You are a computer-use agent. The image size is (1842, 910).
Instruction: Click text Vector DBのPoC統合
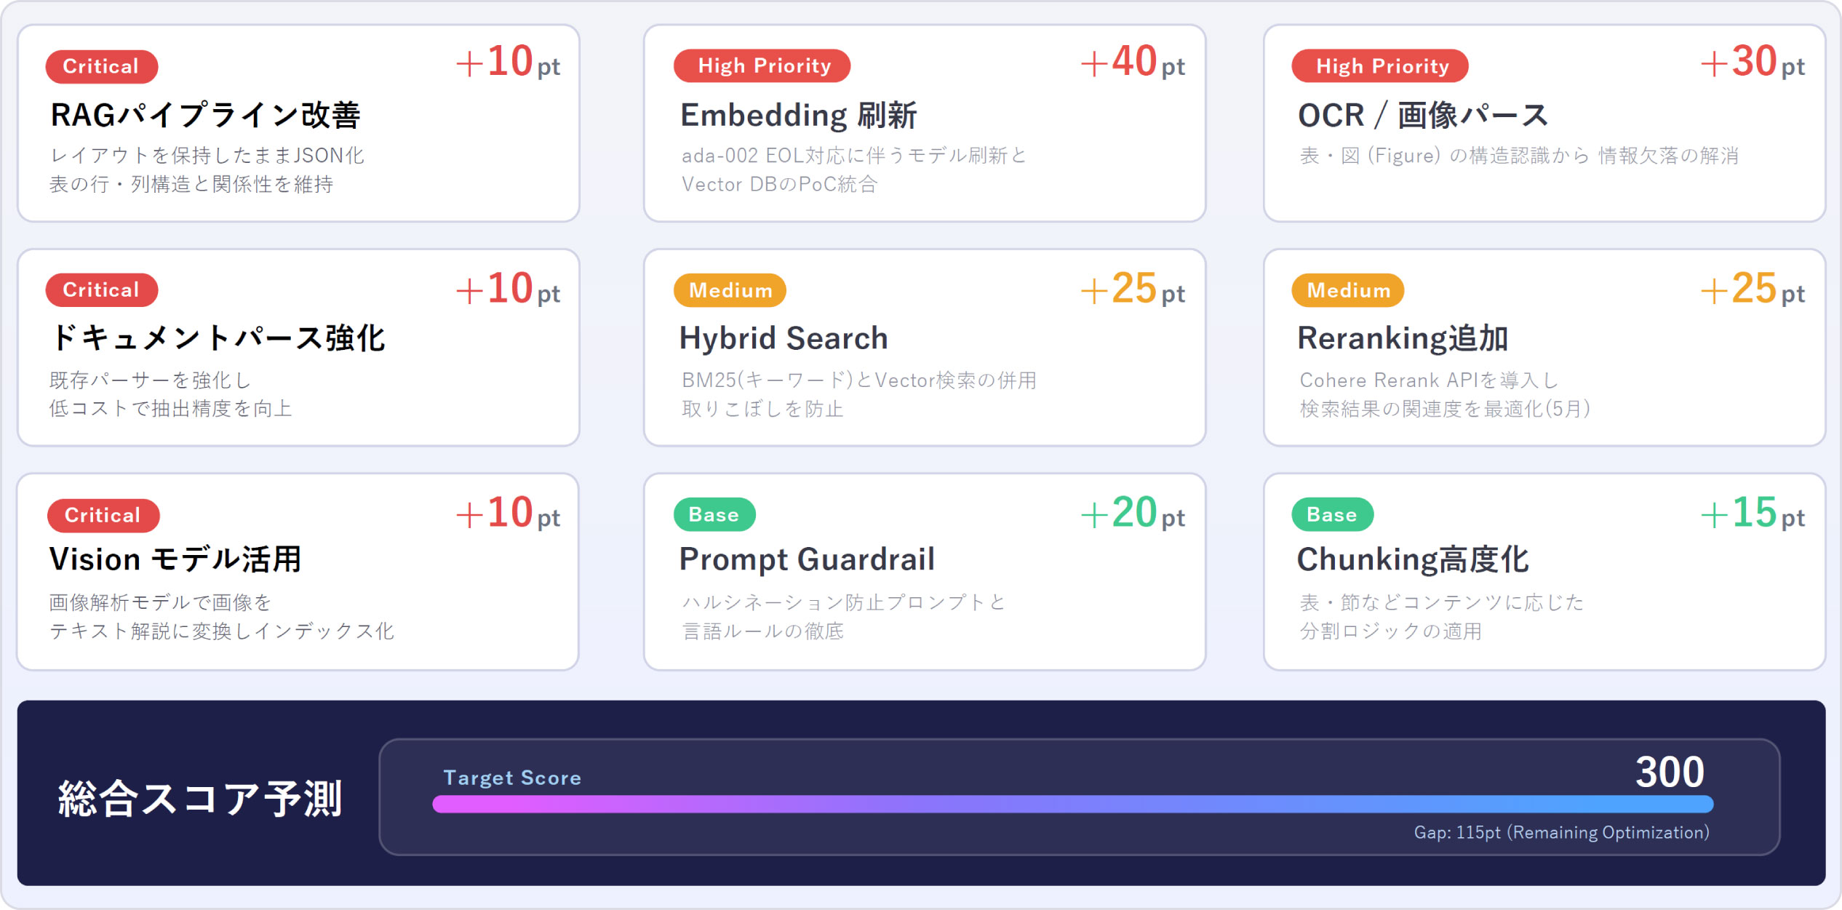779,184
